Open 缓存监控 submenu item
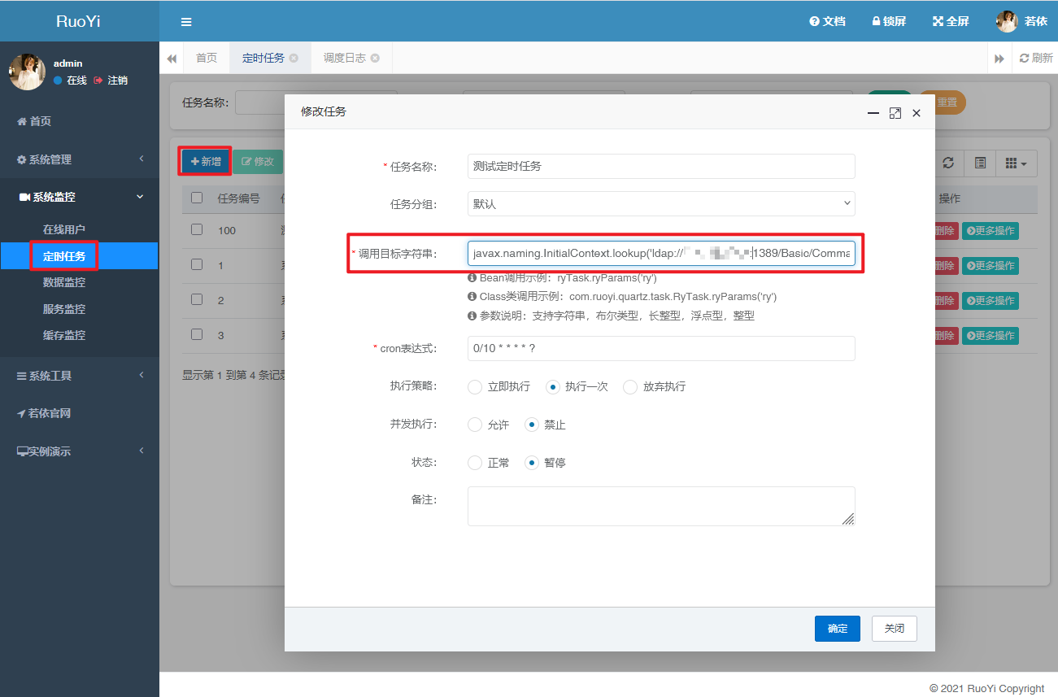 click(x=64, y=335)
